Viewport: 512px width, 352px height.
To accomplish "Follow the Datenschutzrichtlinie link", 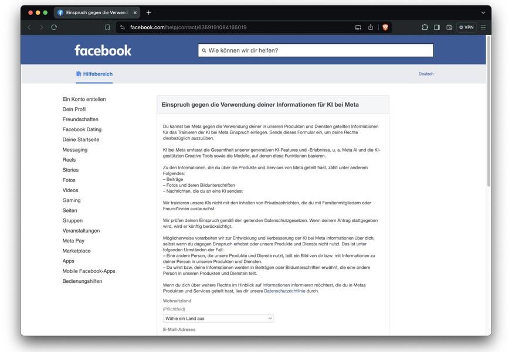I will click(x=284, y=291).
